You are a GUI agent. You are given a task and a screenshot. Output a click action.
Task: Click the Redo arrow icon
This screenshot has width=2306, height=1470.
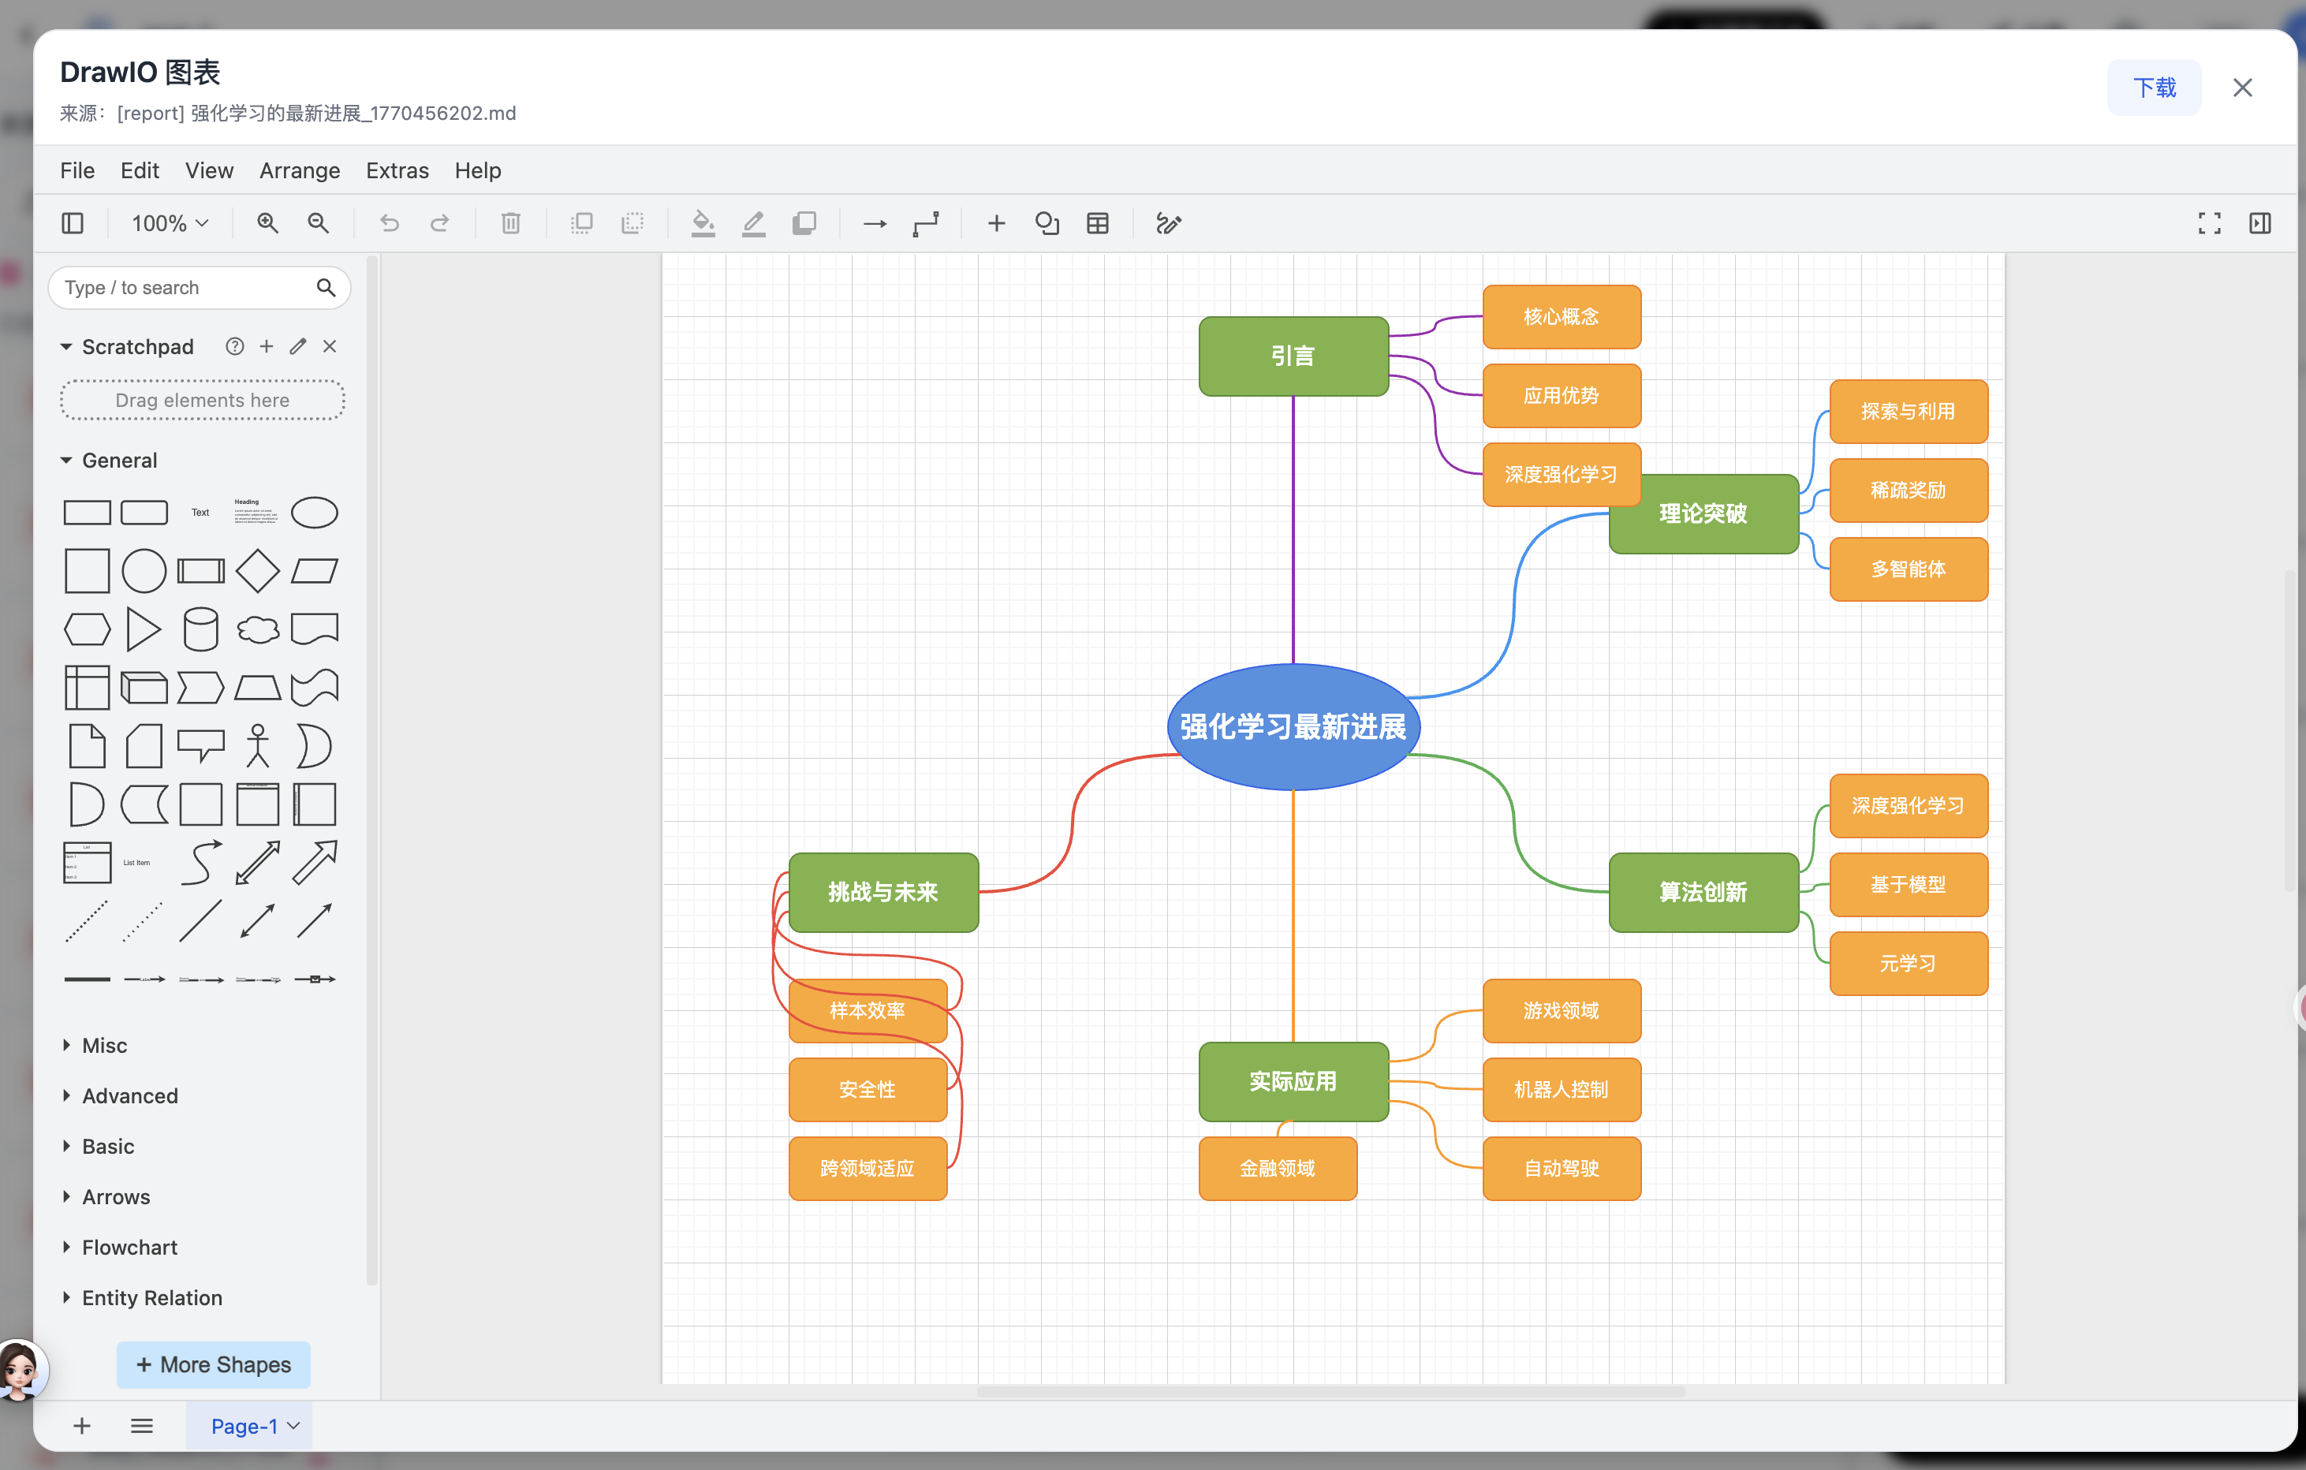click(x=439, y=223)
